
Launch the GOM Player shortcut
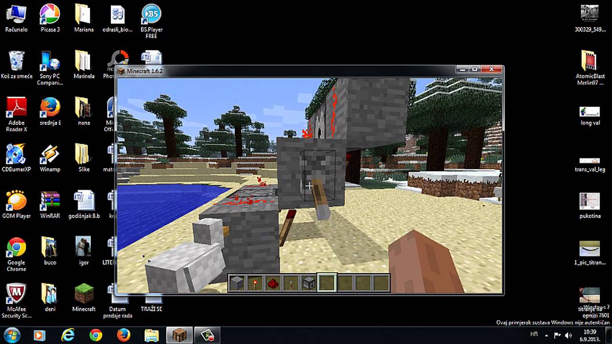click(16, 204)
